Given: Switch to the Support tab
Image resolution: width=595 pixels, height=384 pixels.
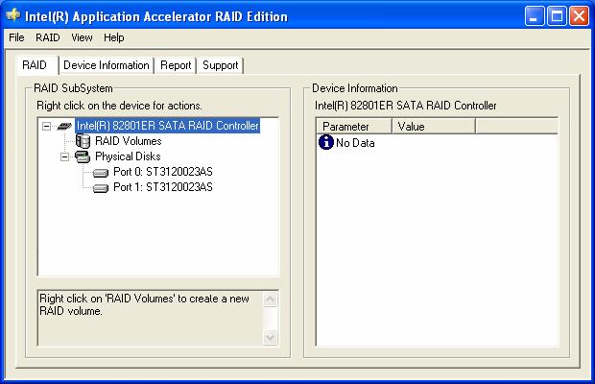Looking at the screenshot, I should 220,65.
